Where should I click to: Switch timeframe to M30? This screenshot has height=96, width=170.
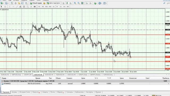tap(50, 7)
